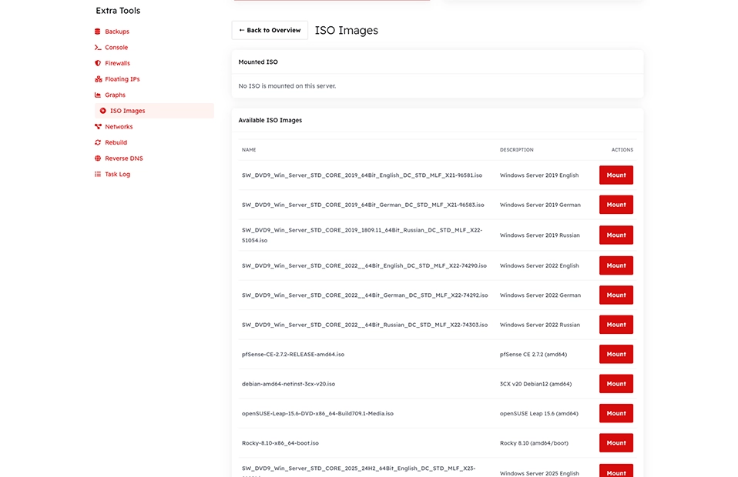The height and width of the screenshot is (477, 738).
Task: Mount the 3CX v20 Debian12 ISO
Action: click(x=616, y=384)
